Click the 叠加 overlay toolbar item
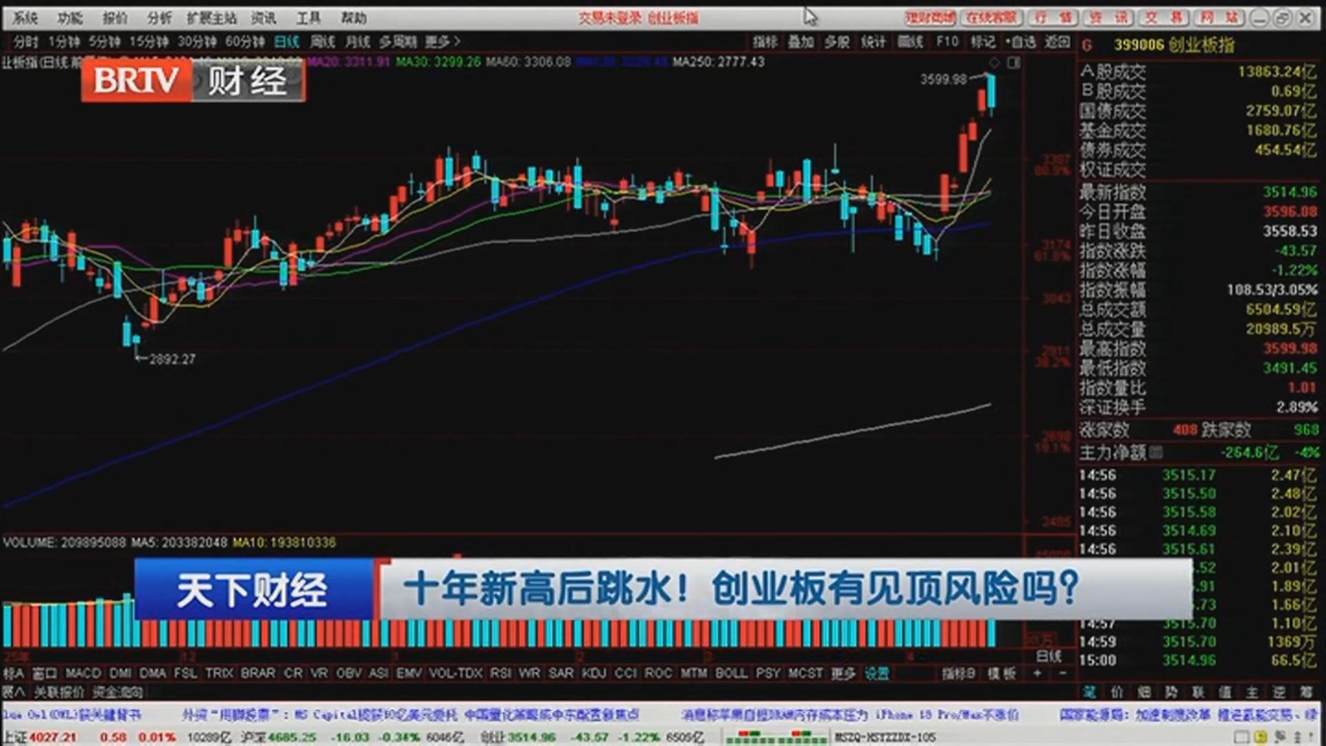1326x746 pixels. tap(800, 41)
